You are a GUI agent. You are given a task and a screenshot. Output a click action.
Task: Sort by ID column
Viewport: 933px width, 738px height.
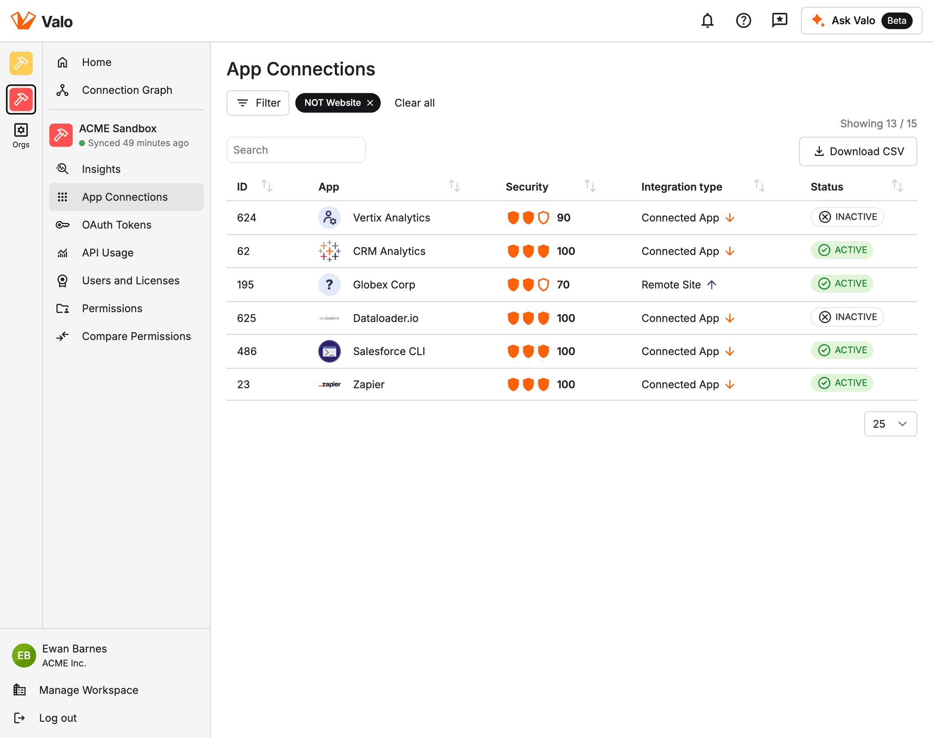pyautogui.click(x=267, y=186)
